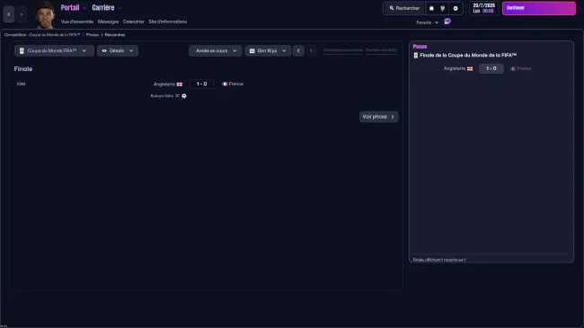Click France flag in Phases panel

click(513, 68)
